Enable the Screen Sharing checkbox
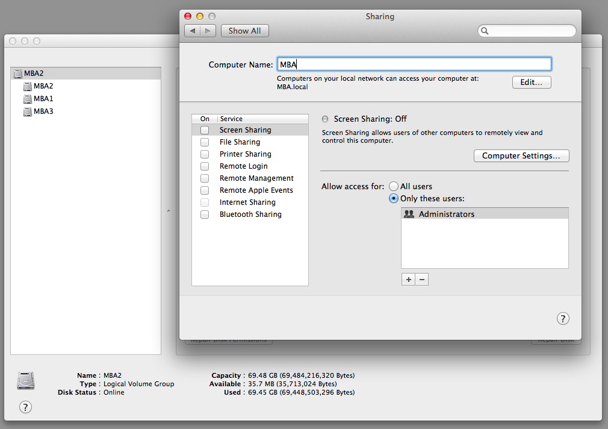This screenshot has width=608, height=429. 204,130
